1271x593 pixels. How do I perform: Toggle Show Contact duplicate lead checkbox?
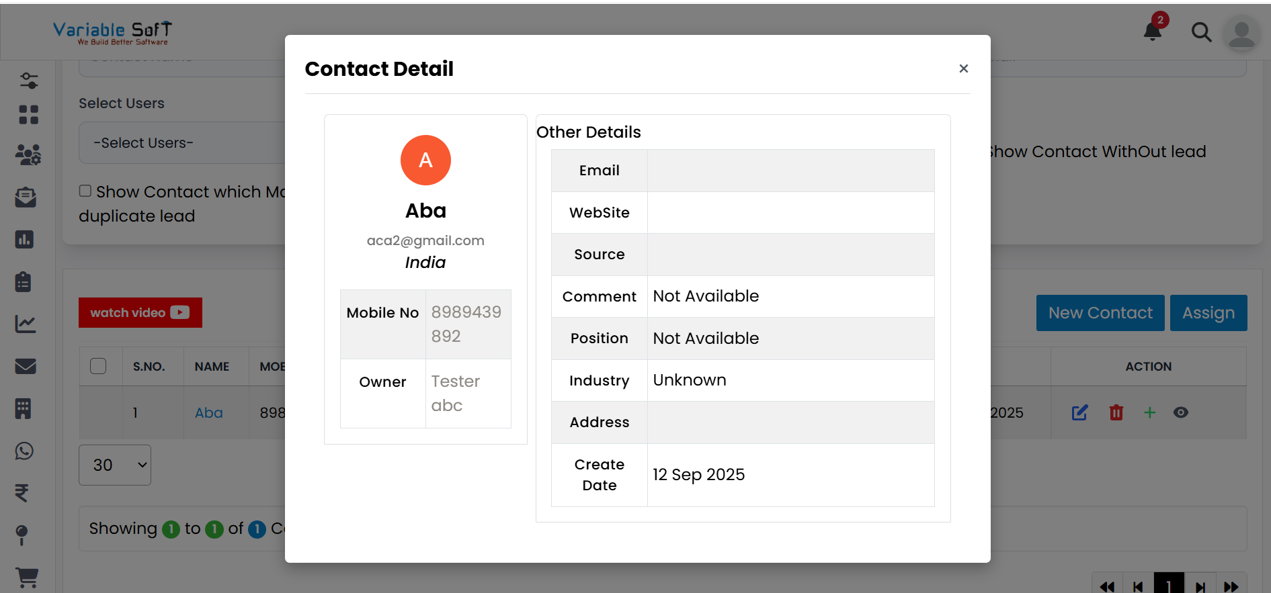click(85, 191)
